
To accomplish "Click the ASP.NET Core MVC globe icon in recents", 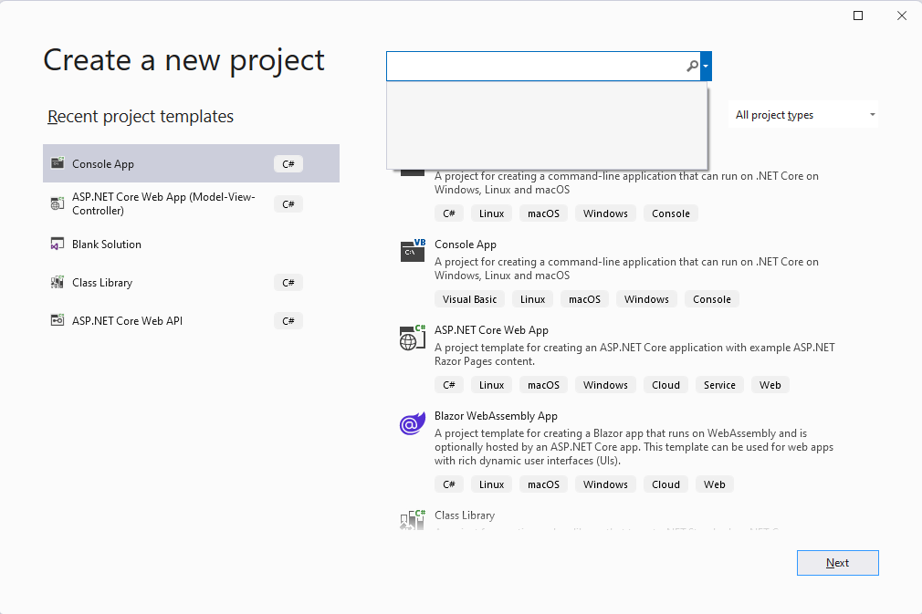I will click(57, 203).
